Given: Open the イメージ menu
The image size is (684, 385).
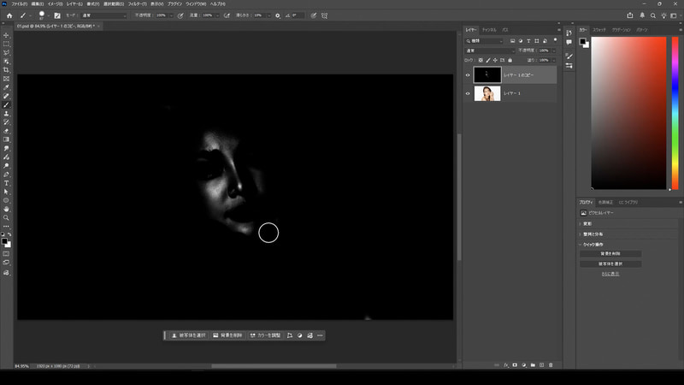Looking at the screenshot, I should (x=55, y=4).
